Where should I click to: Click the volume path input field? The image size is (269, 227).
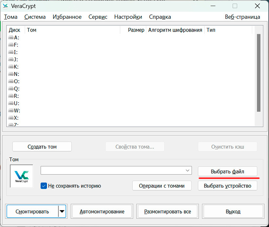pyautogui.click(x=112, y=171)
